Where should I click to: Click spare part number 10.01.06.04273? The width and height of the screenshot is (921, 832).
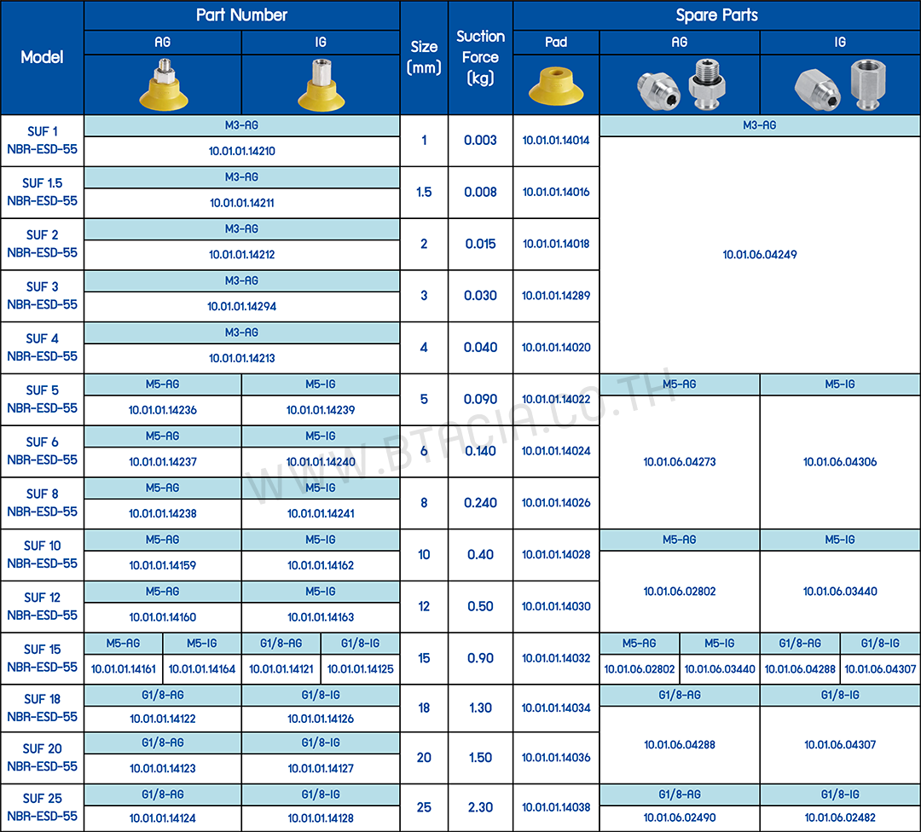click(680, 461)
